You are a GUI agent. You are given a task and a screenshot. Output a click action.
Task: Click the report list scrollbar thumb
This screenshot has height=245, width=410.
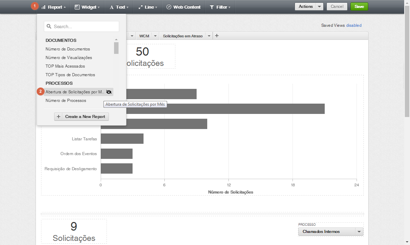pos(116,48)
